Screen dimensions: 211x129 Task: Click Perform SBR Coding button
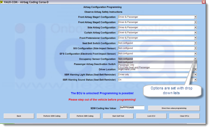85,116
